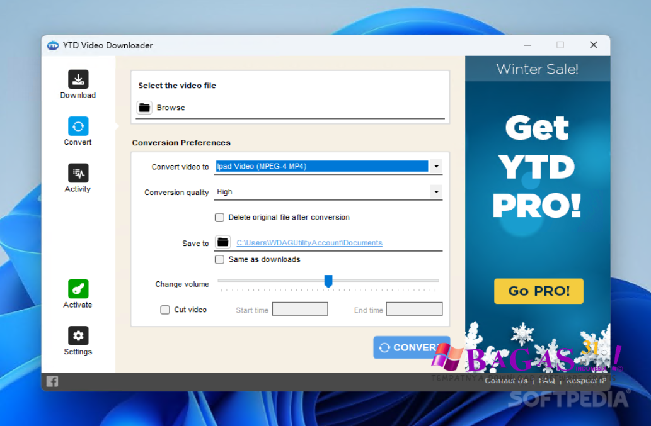Open the Respect IP footer link

(x=586, y=381)
